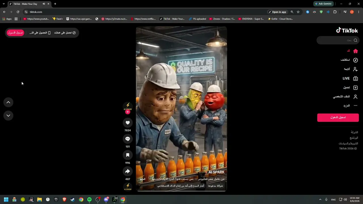363x204 pixels.
Task: Focus the TikTok search field (بحث)
Action: tap(338, 40)
